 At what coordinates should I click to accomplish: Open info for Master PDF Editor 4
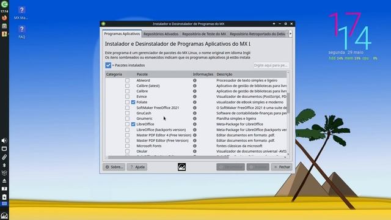pos(195,135)
